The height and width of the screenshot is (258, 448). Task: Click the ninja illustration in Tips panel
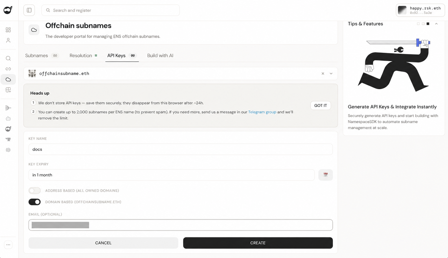point(394,65)
